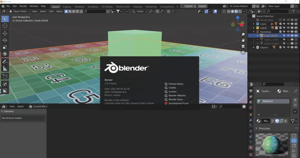This screenshot has height=158, width=300.
Task: Click the Export button
Action: 187,6
